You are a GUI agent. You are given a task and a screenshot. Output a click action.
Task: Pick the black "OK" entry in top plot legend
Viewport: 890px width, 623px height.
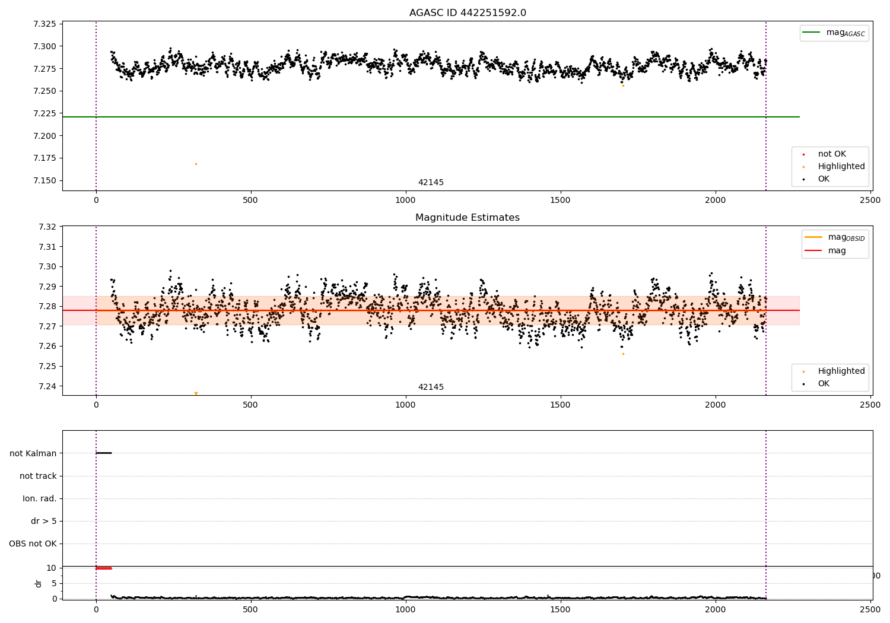(816, 179)
